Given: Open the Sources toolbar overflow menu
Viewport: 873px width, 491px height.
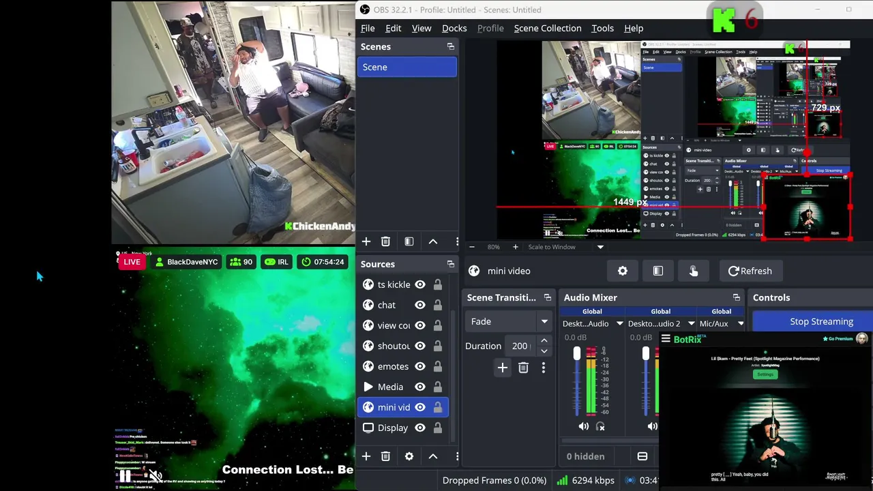Looking at the screenshot, I should (457, 456).
